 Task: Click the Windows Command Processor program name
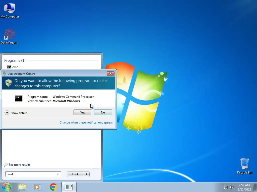(73, 97)
